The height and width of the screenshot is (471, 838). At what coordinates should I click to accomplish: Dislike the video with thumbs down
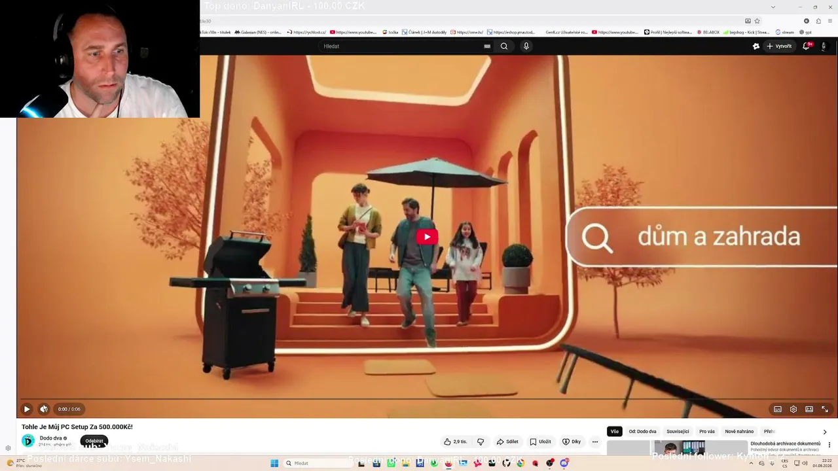coord(481,442)
